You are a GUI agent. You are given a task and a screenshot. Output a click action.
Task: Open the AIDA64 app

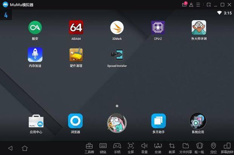[x=76, y=28]
